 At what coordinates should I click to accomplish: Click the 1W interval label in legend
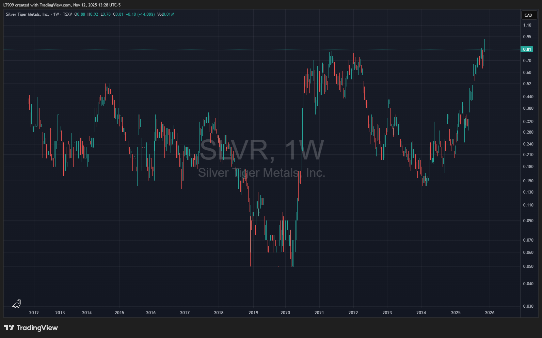pyautogui.click(x=56, y=14)
